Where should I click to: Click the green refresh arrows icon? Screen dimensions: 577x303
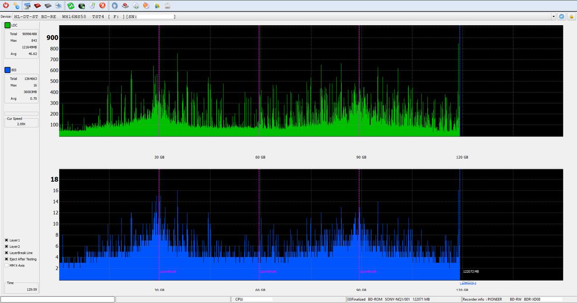(x=71, y=5)
